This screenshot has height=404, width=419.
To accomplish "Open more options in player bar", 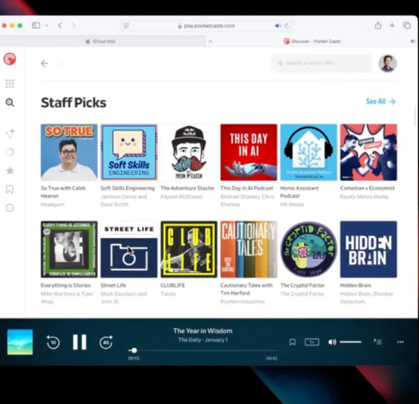I will [400, 342].
